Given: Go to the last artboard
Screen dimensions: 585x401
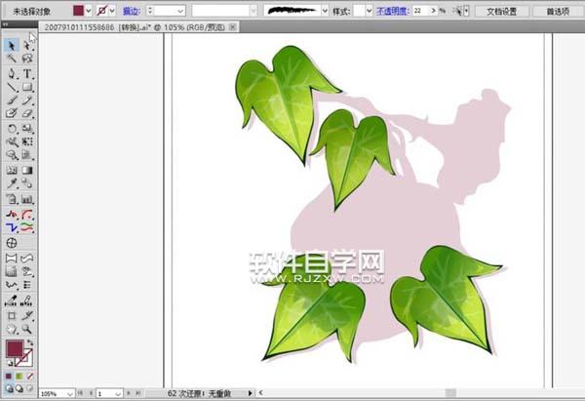Looking at the screenshot, I should pos(137,393).
